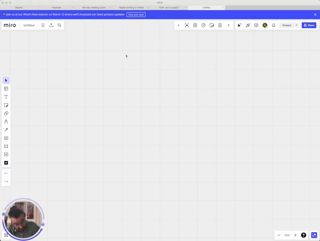Click the Share button
The width and height of the screenshot is (320, 241).
(309, 25)
